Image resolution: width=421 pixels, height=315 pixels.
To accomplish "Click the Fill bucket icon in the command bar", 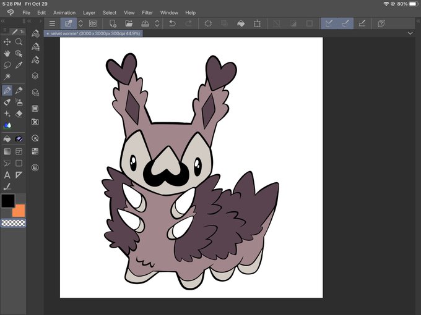I will (241, 23).
